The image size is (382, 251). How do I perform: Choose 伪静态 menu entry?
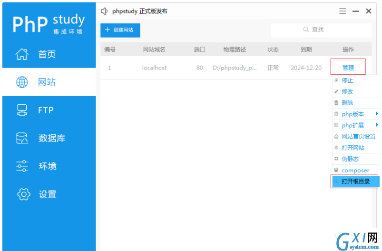click(356, 159)
